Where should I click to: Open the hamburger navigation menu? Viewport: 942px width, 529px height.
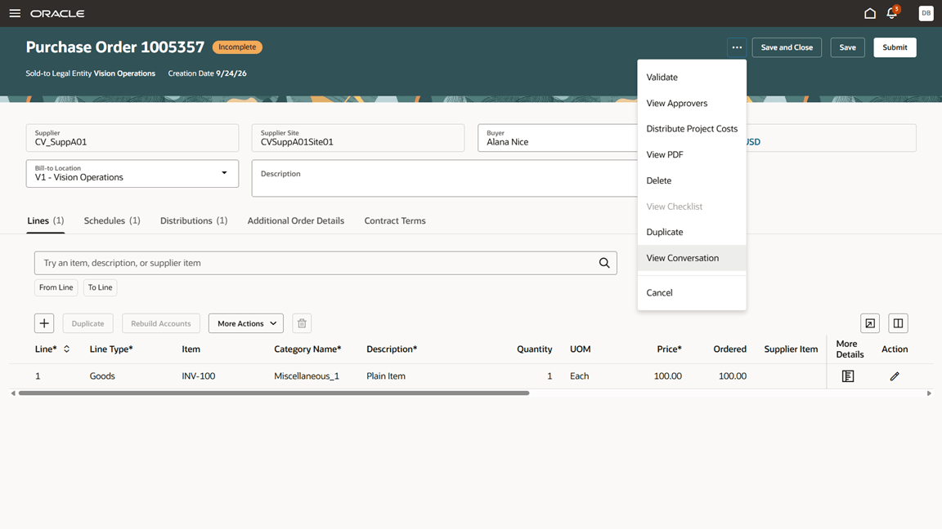15,13
